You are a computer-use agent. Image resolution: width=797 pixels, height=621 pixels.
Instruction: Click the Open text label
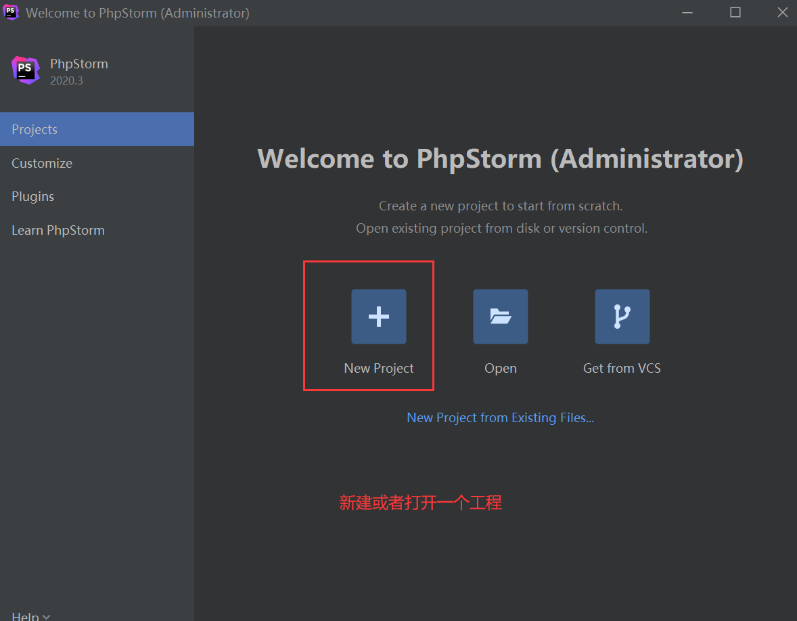(x=501, y=368)
